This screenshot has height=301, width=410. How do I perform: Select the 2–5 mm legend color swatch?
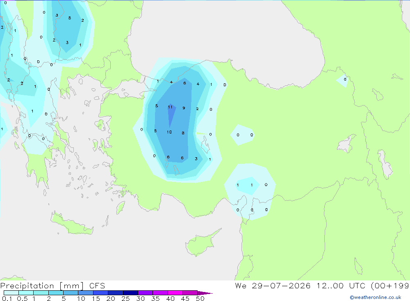point(56,293)
